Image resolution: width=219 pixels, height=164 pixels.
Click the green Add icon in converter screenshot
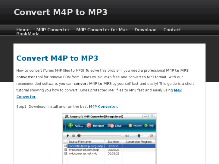[x=70, y=125]
